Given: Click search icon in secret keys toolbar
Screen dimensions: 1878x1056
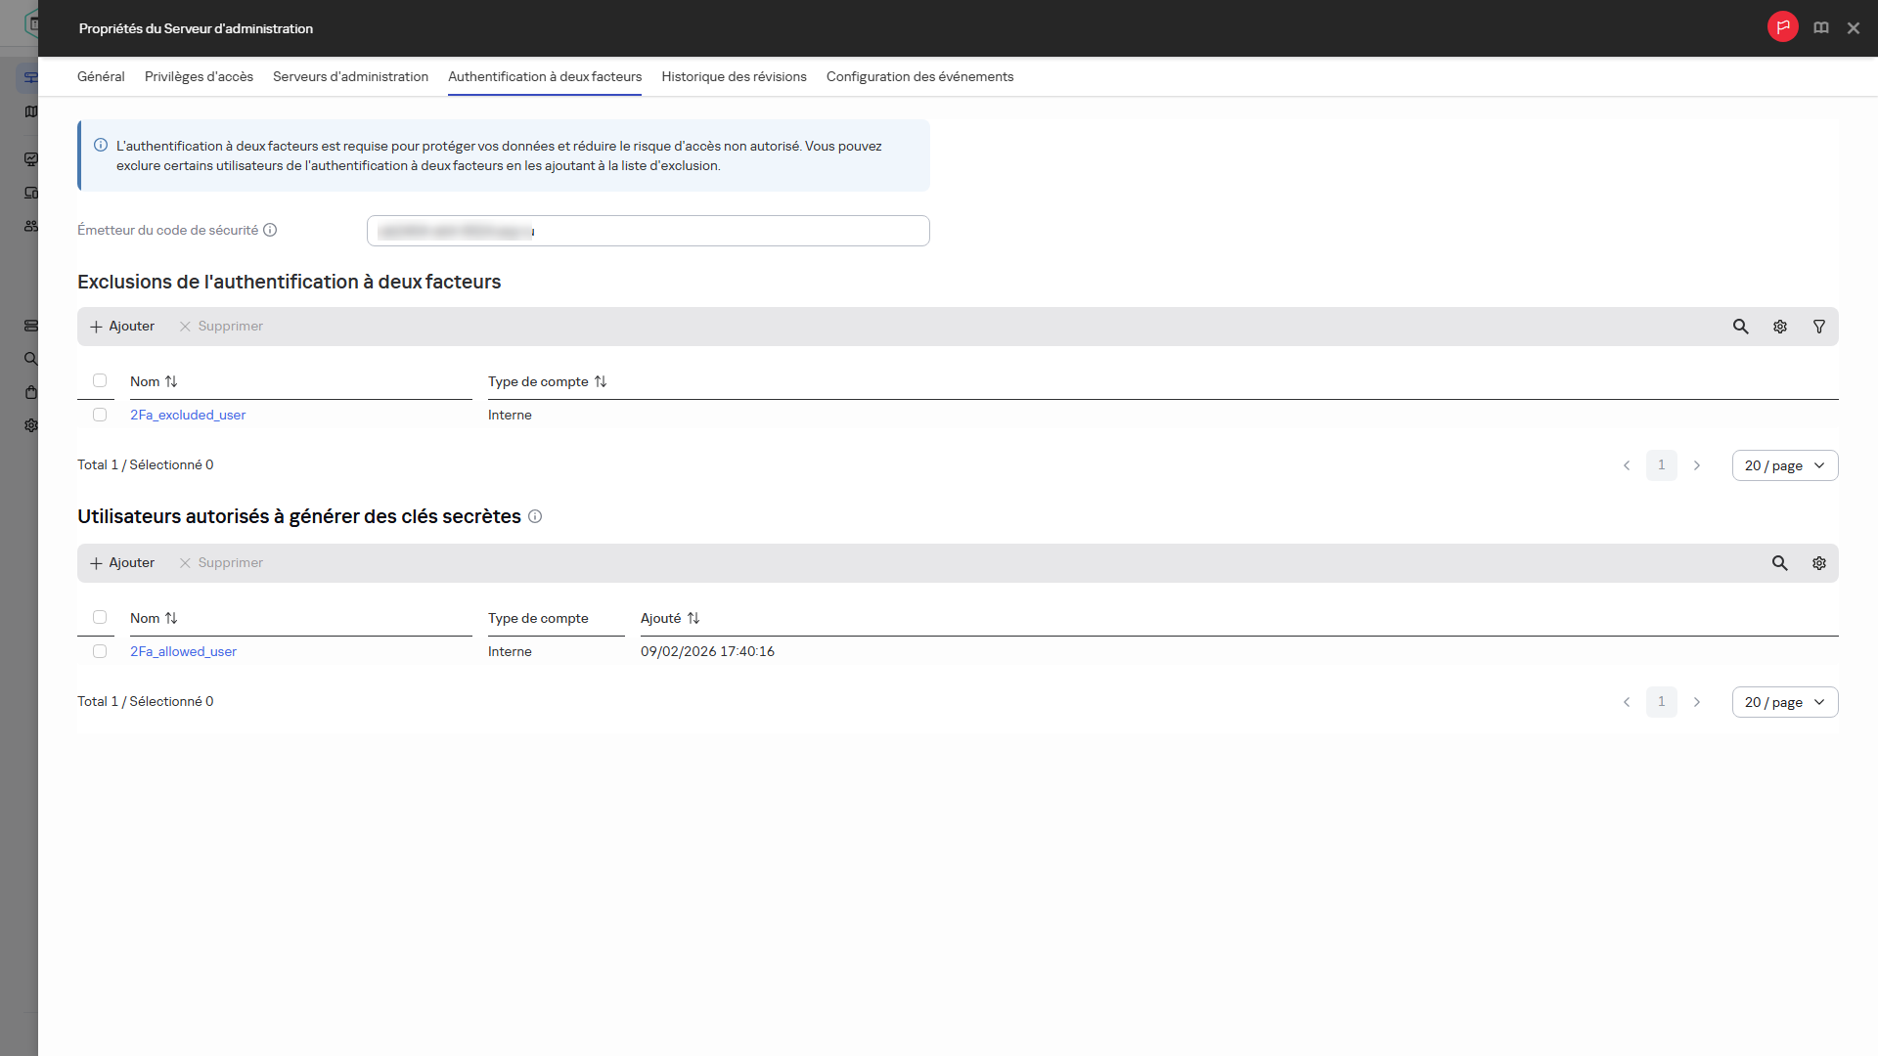Looking at the screenshot, I should coord(1779,563).
